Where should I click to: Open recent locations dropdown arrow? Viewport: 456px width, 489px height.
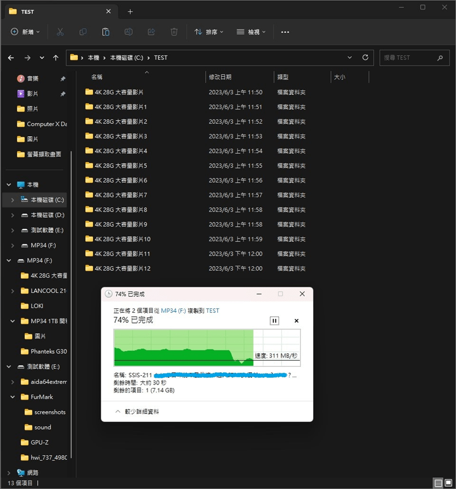pos(42,58)
